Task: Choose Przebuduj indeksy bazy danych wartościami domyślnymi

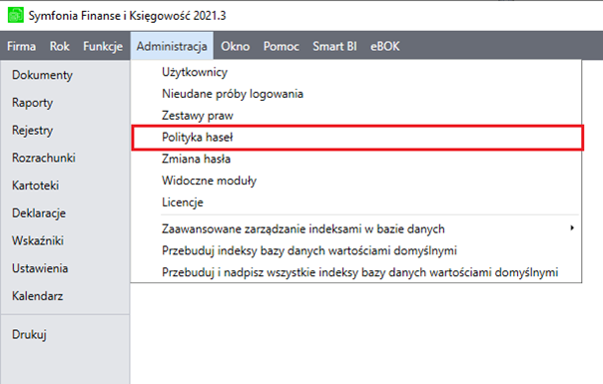Action: pos(356,250)
